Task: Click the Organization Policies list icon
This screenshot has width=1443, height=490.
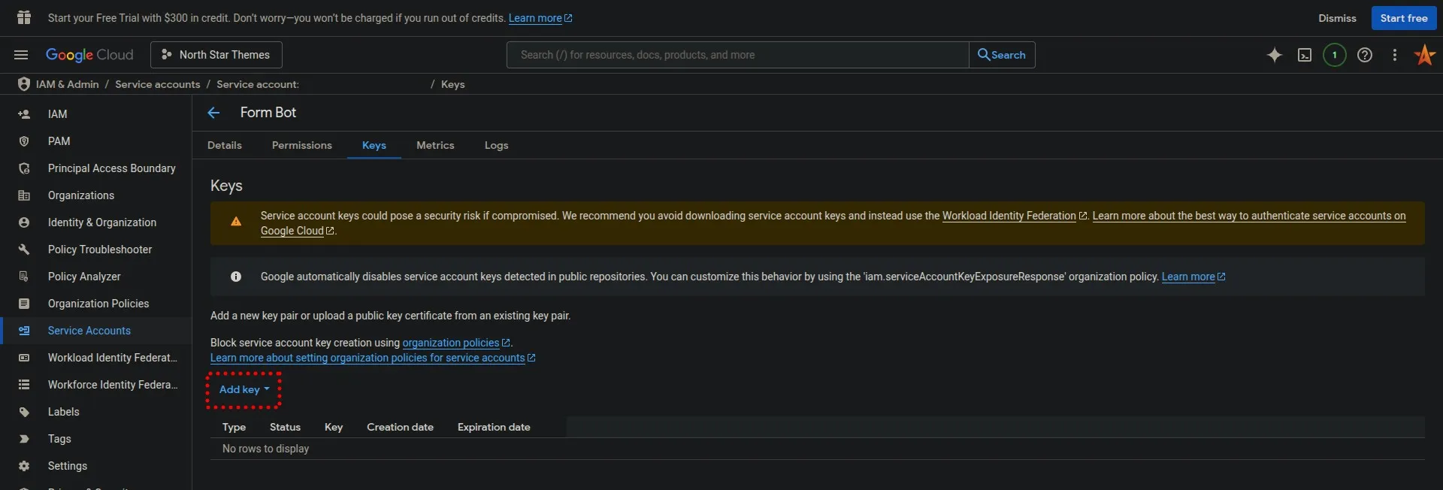Action: point(24,304)
